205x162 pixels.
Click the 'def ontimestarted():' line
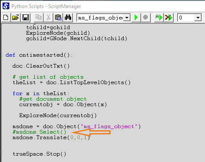(x=39, y=55)
